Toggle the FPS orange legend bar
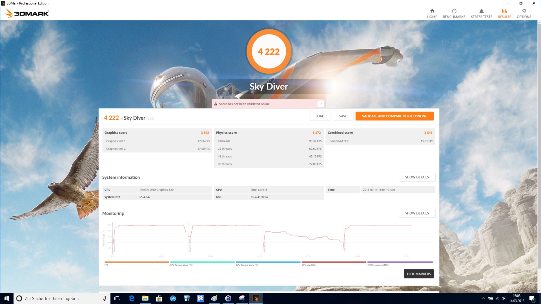 pos(137,262)
